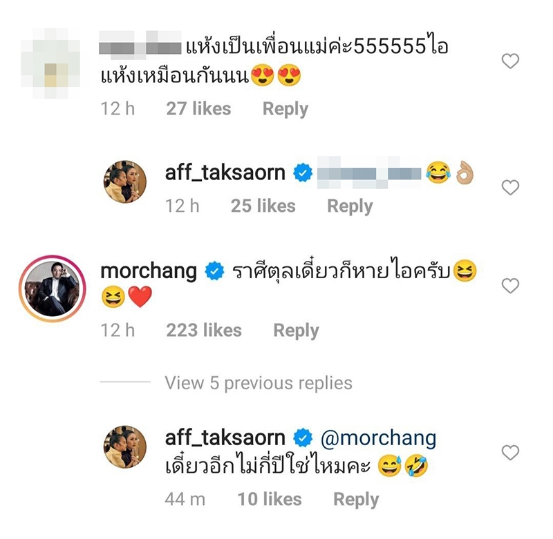Like morchang's comment via heart icon
Screen dimensions: 553x539
click(510, 286)
